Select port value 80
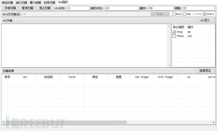217x131 pixels. (x=189, y=32)
